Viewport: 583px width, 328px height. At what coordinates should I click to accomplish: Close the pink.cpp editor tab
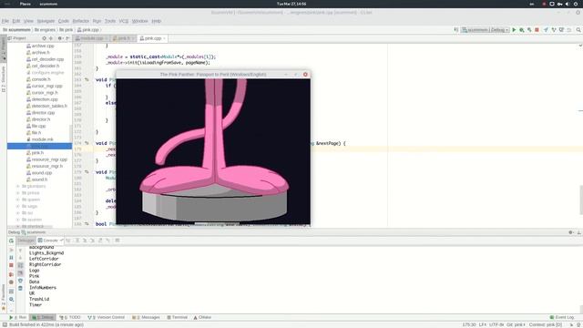click(x=164, y=38)
